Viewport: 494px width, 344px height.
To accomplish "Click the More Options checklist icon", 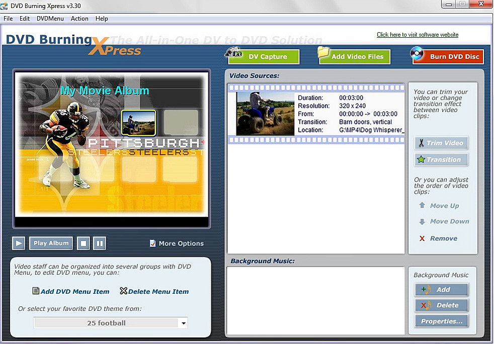I will (x=153, y=243).
